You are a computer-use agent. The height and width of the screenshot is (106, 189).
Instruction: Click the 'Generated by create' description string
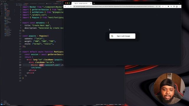pyautogui.click(x=51, y=28)
